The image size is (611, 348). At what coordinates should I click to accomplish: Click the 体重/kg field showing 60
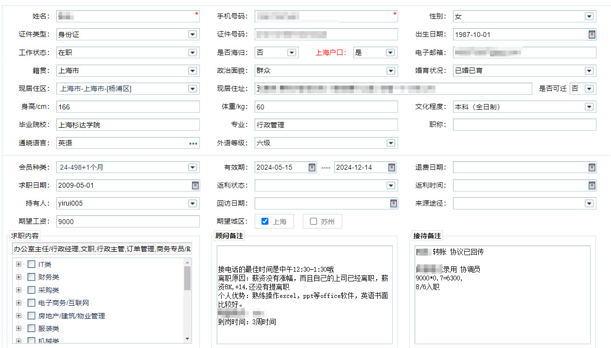click(x=326, y=107)
